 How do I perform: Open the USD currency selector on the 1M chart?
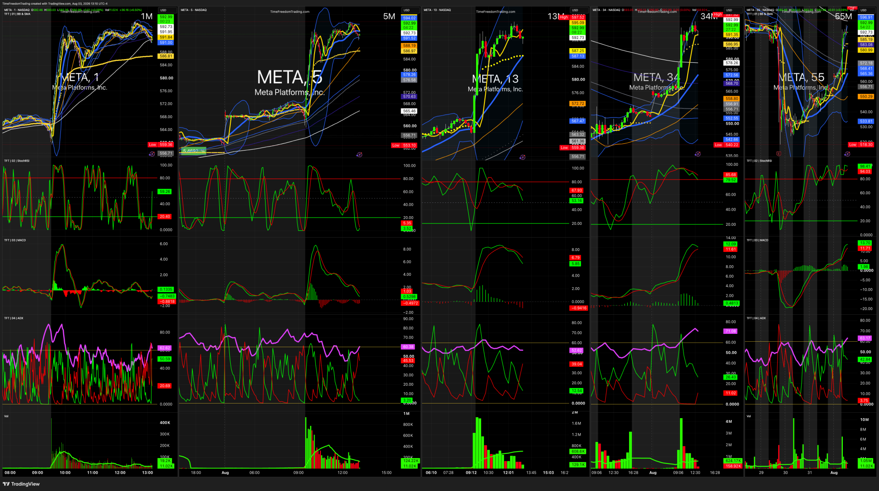pos(163,10)
